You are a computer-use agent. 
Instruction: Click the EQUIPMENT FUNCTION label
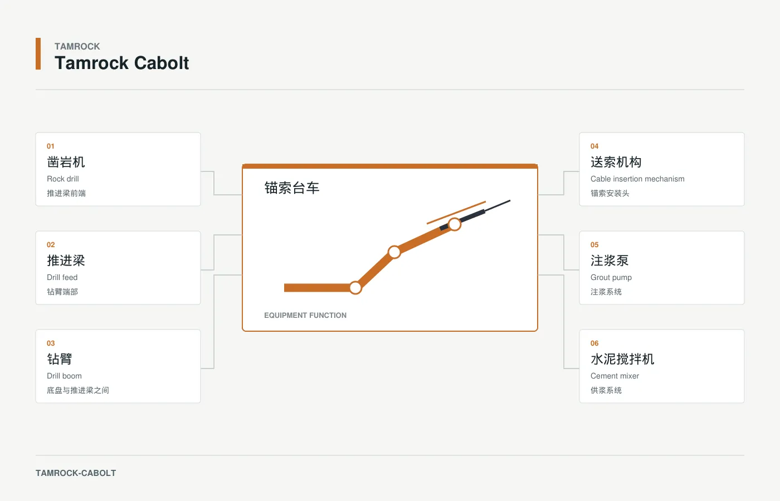(x=305, y=315)
